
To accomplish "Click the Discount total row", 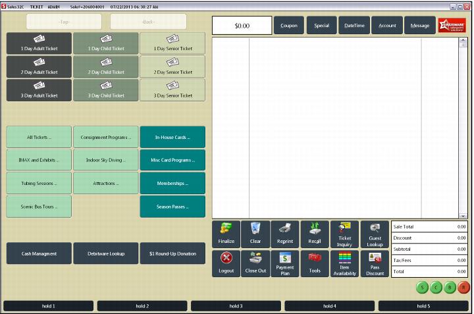I will (x=429, y=238).
